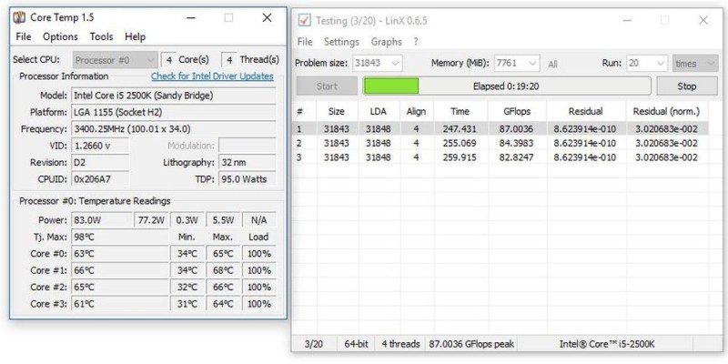Click the Platform field LGA 1155
This screenshot has height=364, width=728.
(x=174, y=112)
